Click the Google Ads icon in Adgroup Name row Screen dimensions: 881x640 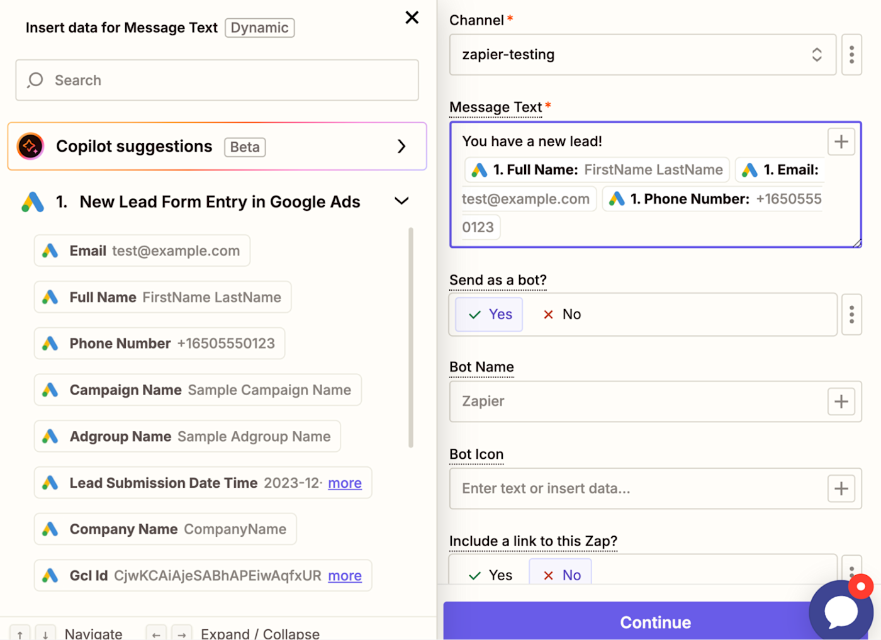[50, 437]
